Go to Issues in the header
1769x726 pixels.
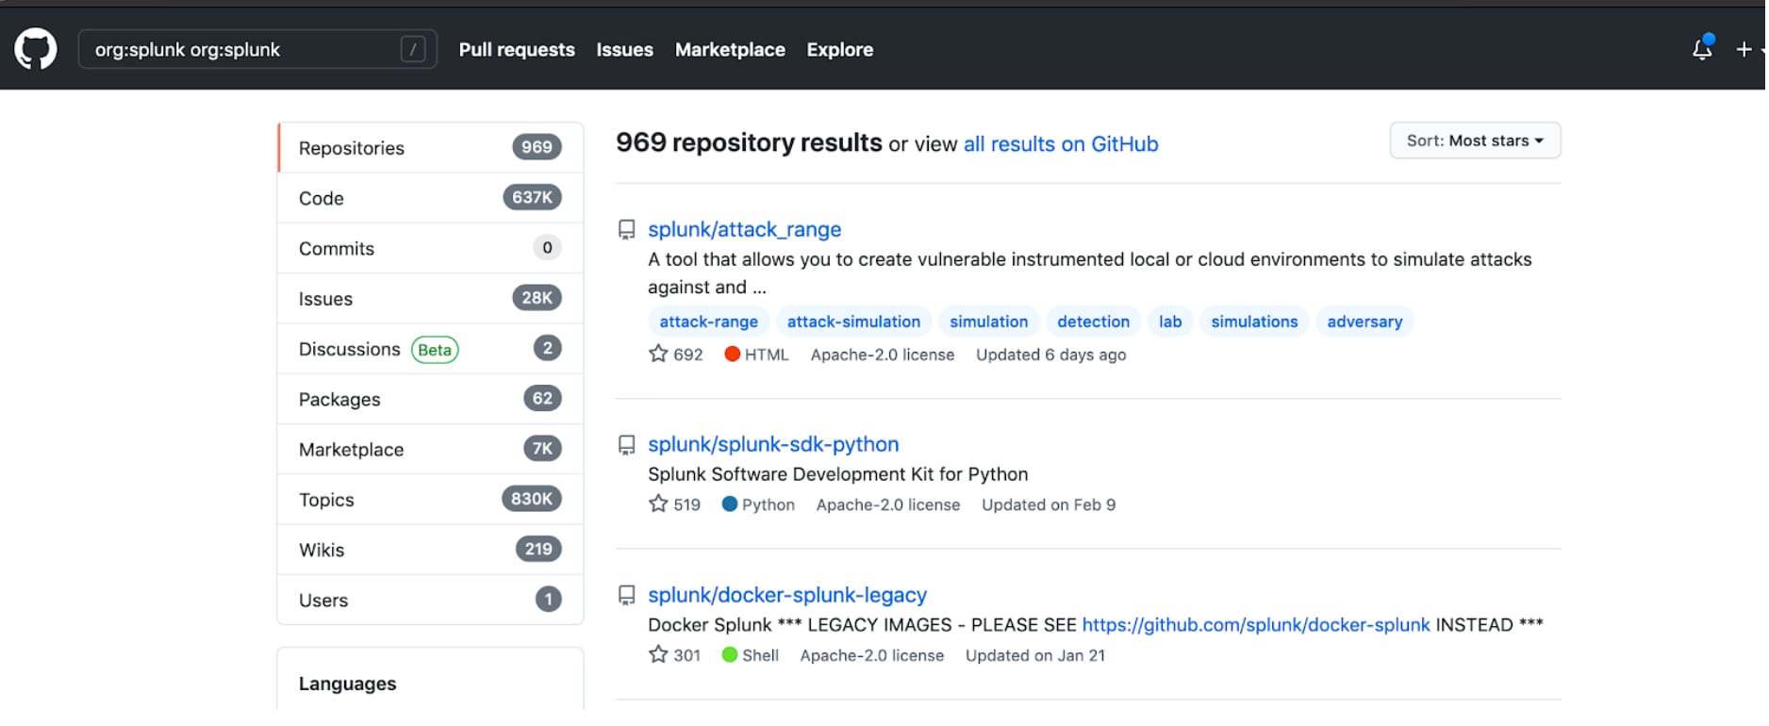click(x=624, y=49)
